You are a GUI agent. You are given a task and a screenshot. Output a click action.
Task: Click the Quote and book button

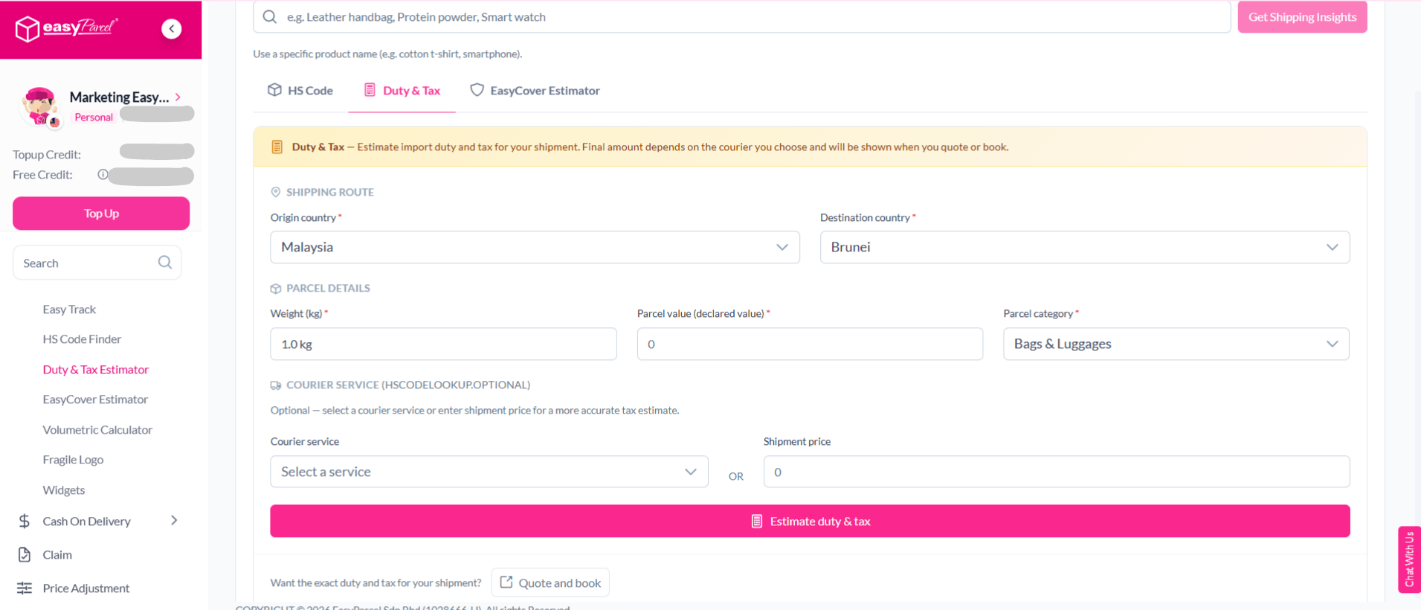[550, 583]
